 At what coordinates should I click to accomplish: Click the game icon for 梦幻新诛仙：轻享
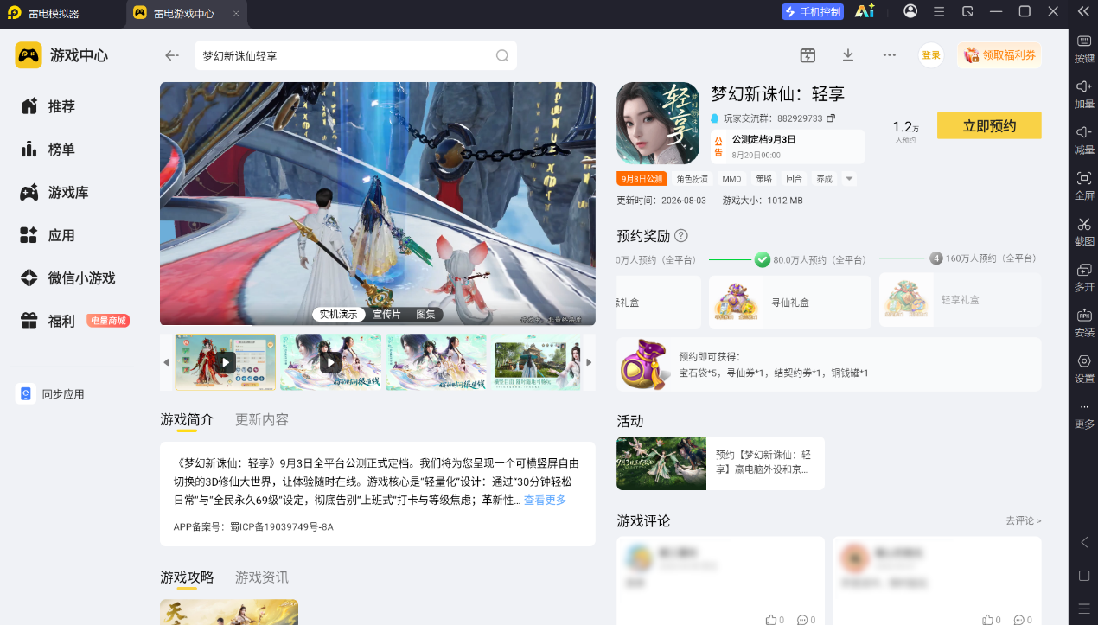pyautogui.click(x=658, y=124)
